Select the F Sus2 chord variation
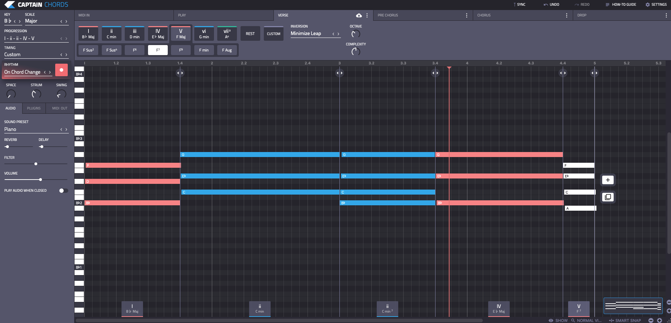671x323 pixels. 89,50
